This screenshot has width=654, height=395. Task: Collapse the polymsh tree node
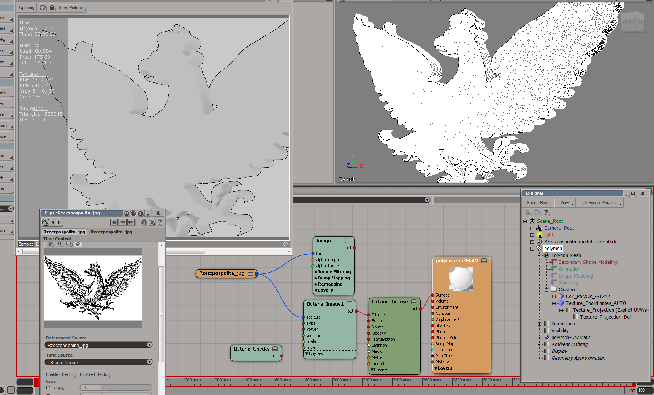532,249
